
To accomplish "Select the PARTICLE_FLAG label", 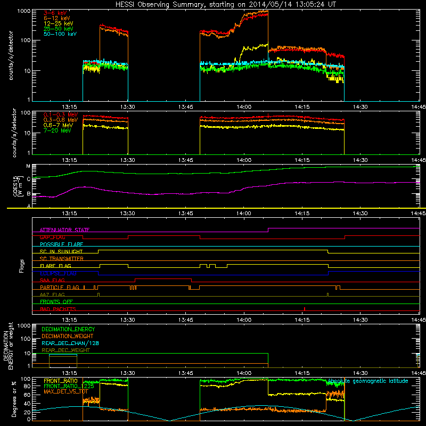I will pyautogui.click(x=60, y=288).
